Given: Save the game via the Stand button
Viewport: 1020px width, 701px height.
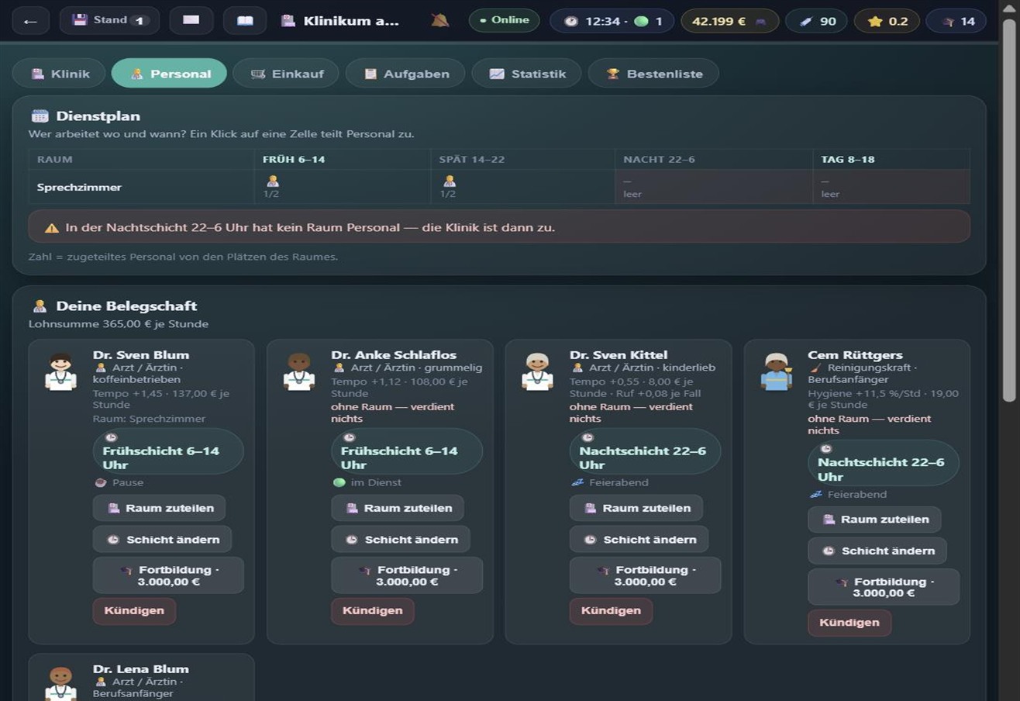Looking at the screenshot, I should 109,21.
